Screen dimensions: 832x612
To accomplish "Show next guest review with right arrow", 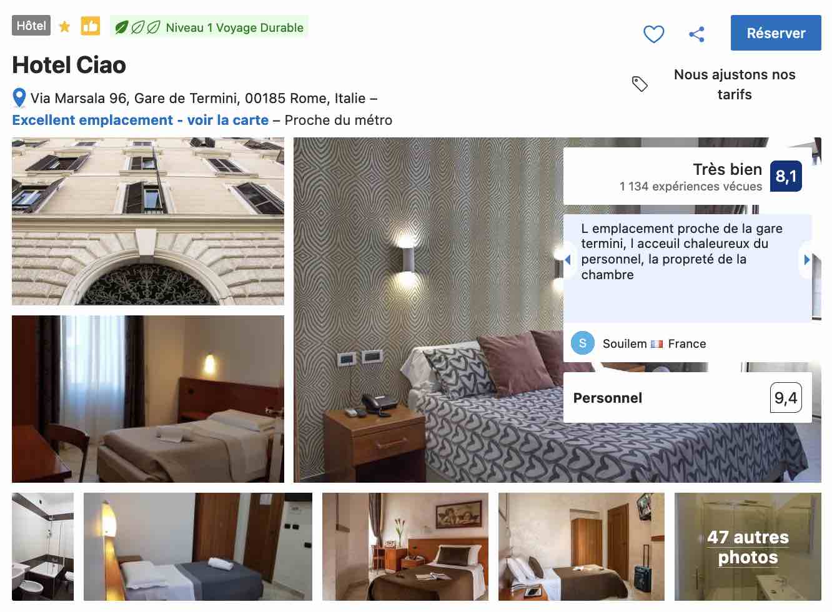I will coord(806,259).
